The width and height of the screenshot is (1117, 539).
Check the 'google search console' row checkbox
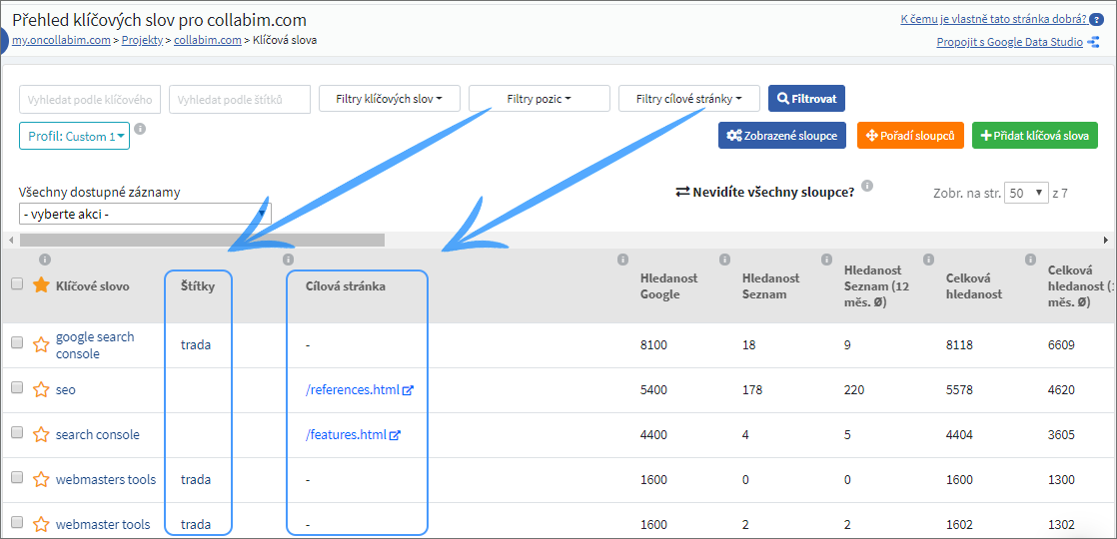tap(17, 342)
